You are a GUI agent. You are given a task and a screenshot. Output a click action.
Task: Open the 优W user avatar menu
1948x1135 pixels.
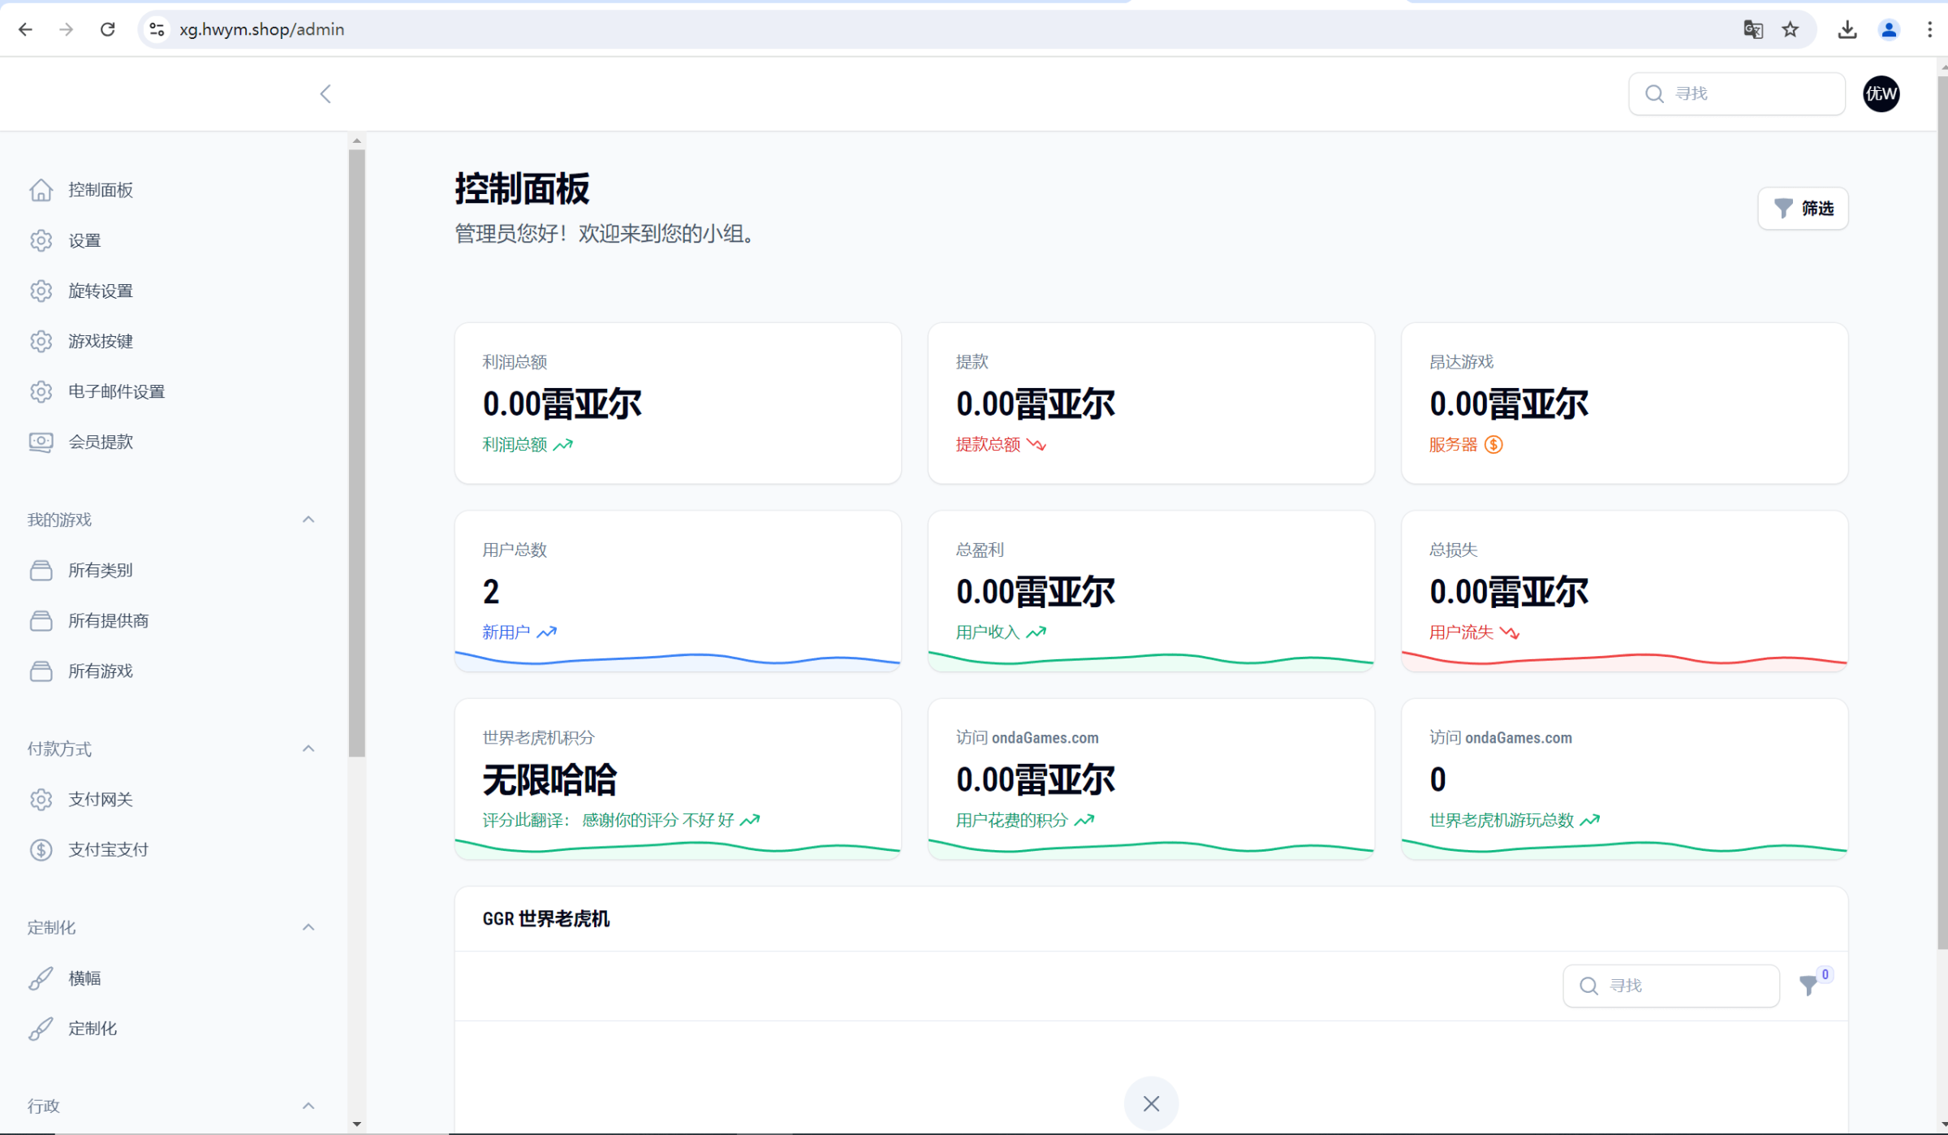[x=1881, y=94]
